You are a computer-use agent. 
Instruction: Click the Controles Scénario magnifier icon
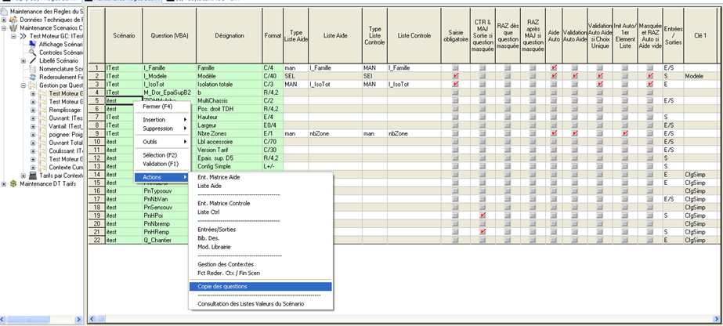tap(34, 53)
